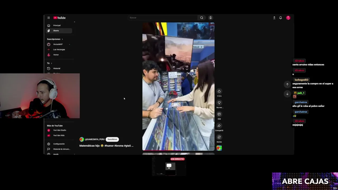Click the YouTube logo
338x190 pixels.
(x=59, y=18)
